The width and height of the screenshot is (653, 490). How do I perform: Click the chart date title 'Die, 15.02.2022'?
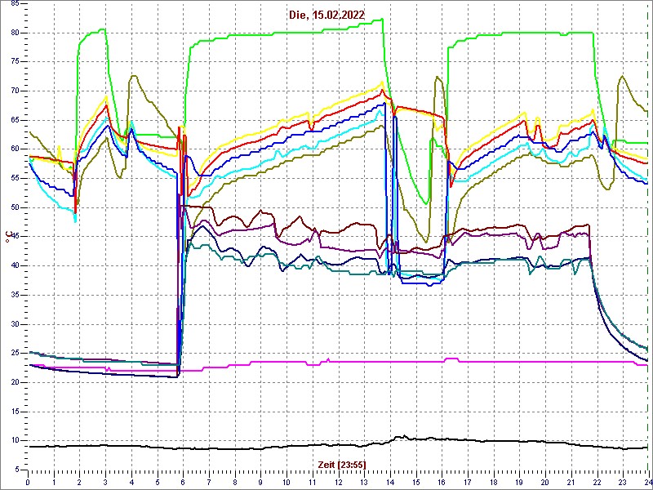tap(326, 16)
